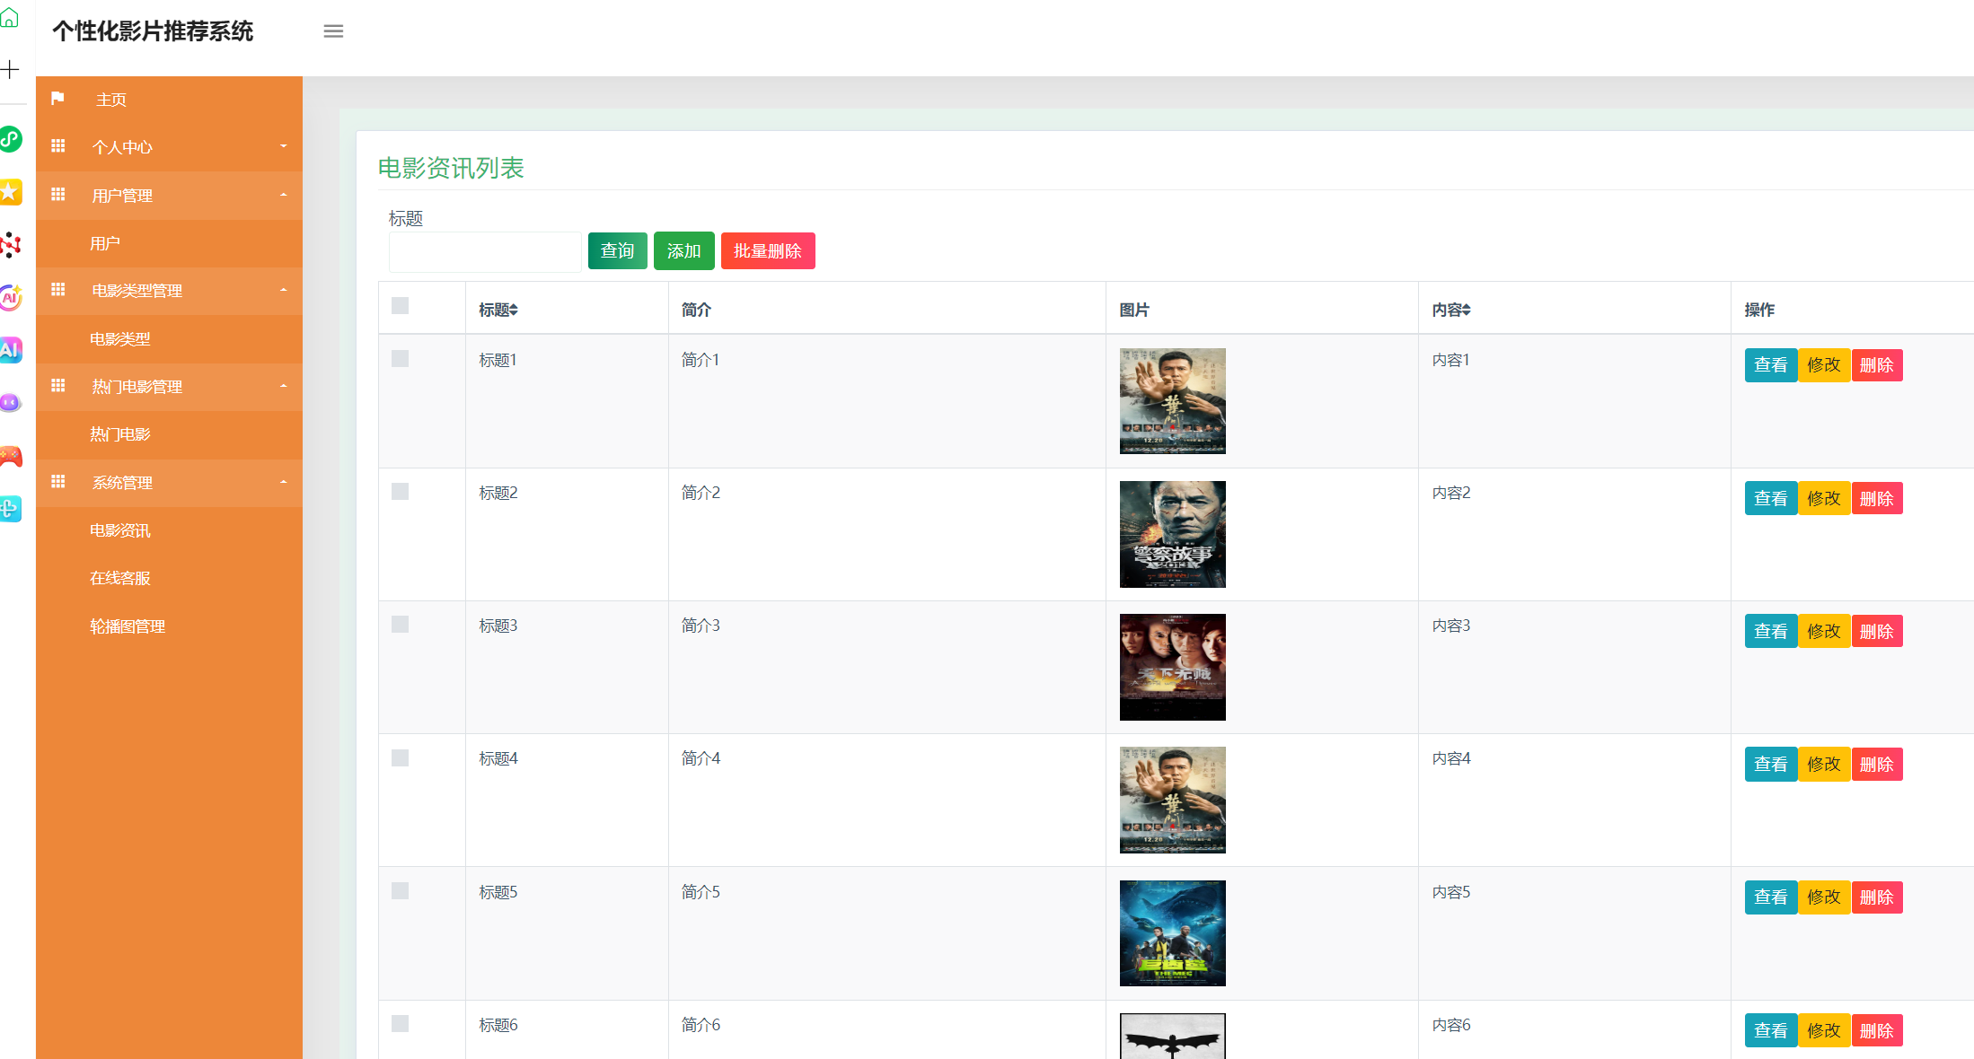
Task: Click the plus icon in browser sidebar
Action: pos(10,69)
